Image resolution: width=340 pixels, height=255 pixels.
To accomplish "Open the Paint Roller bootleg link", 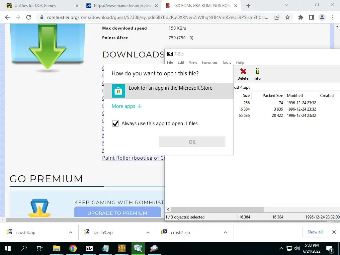I will tap(133, 158).
